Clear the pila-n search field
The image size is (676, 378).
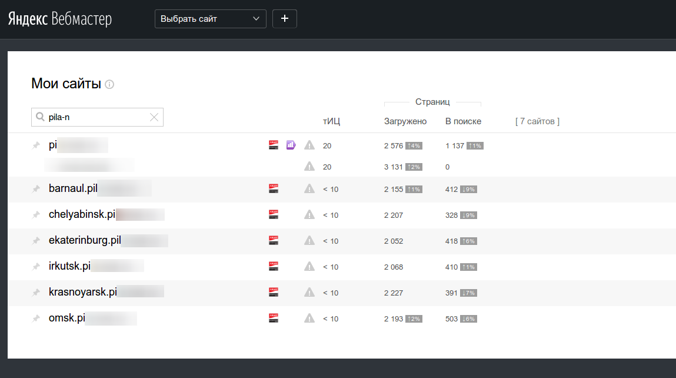154,117
